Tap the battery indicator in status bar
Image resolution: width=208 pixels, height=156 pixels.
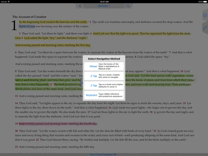pyautogui.click(x=205, y=2)
